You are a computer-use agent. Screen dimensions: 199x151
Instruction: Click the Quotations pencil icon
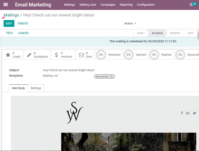click(x=29, y=55)
